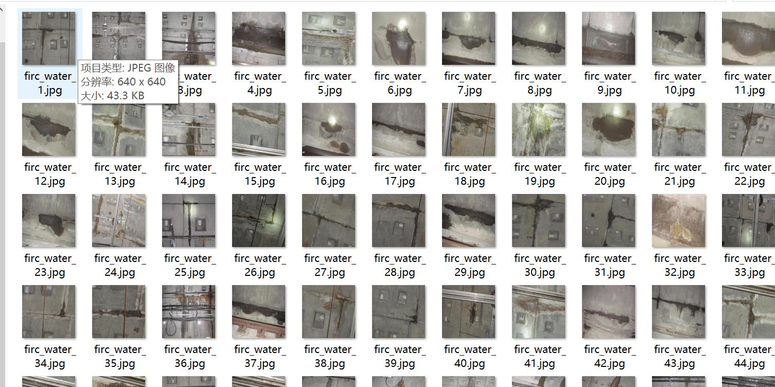Pick firc_water_20.jpg thumbnail
Image resolution: width=775 pixels, height=387 pixels.
click(x=609, y=130)
